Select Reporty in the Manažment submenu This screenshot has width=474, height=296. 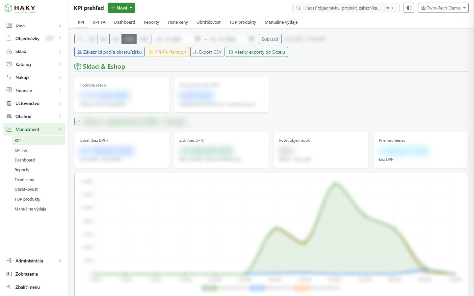point(39,170)
